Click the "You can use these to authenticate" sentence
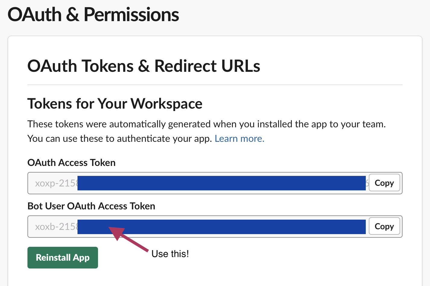 [x=120, y=138]
